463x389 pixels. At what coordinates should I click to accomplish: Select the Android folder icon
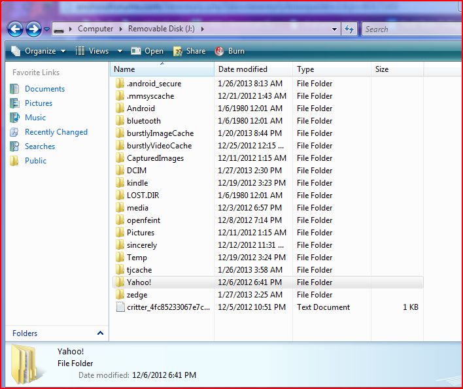[x=120, y=109]
